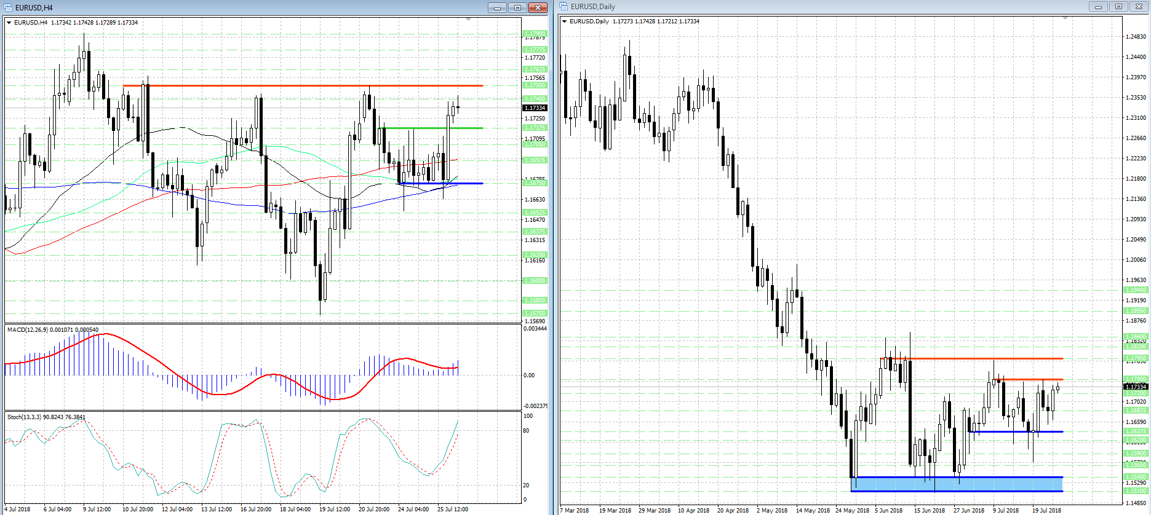Click the 1.17175 level label on H4 chart
This screenshot has width=1151, height=515.
(535, 128)
